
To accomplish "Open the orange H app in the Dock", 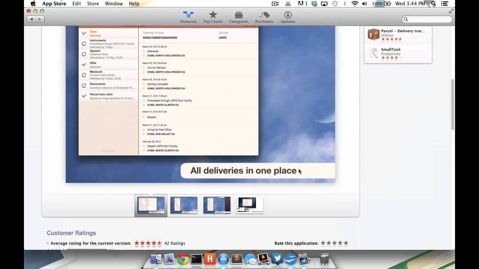I will coord(210,259).
